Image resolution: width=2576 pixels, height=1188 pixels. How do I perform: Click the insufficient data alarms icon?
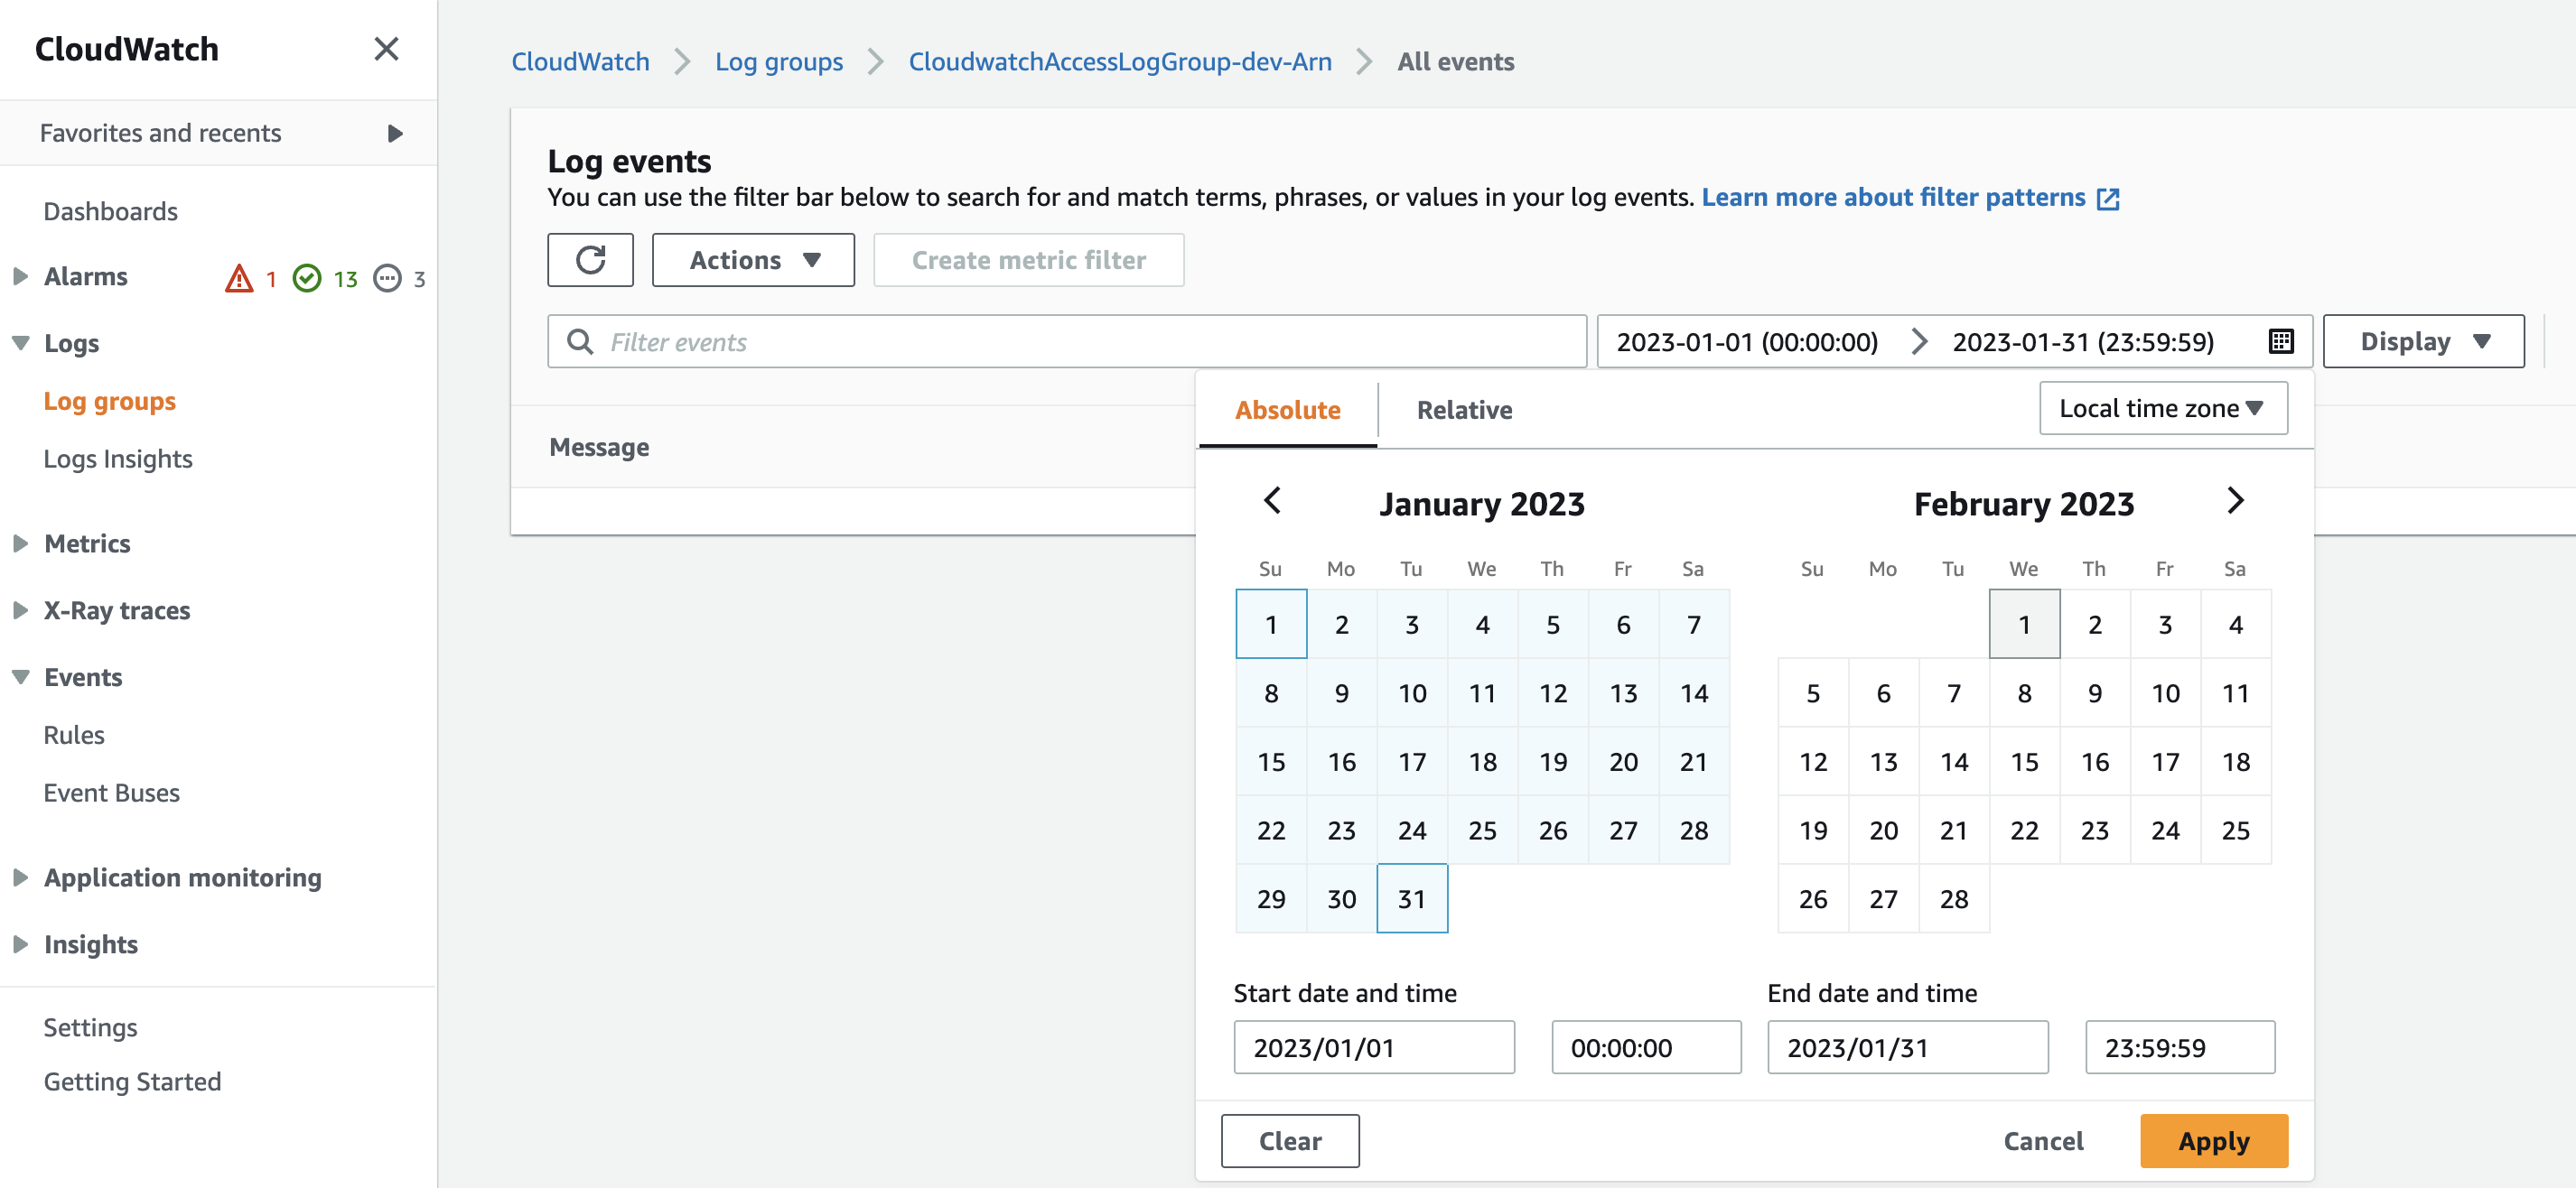[387, 278]
